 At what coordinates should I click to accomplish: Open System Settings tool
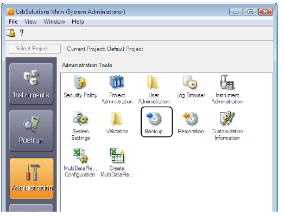[80, 126]
